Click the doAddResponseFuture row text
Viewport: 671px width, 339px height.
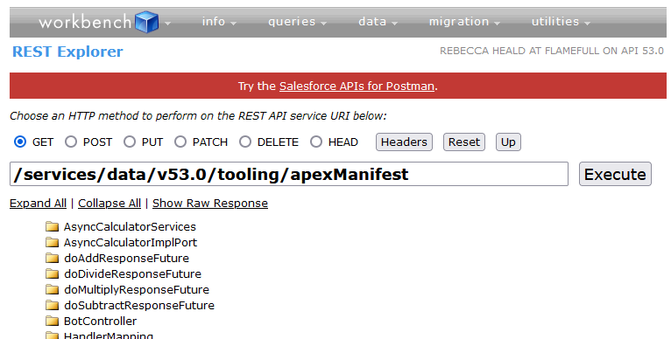(126, 259)
